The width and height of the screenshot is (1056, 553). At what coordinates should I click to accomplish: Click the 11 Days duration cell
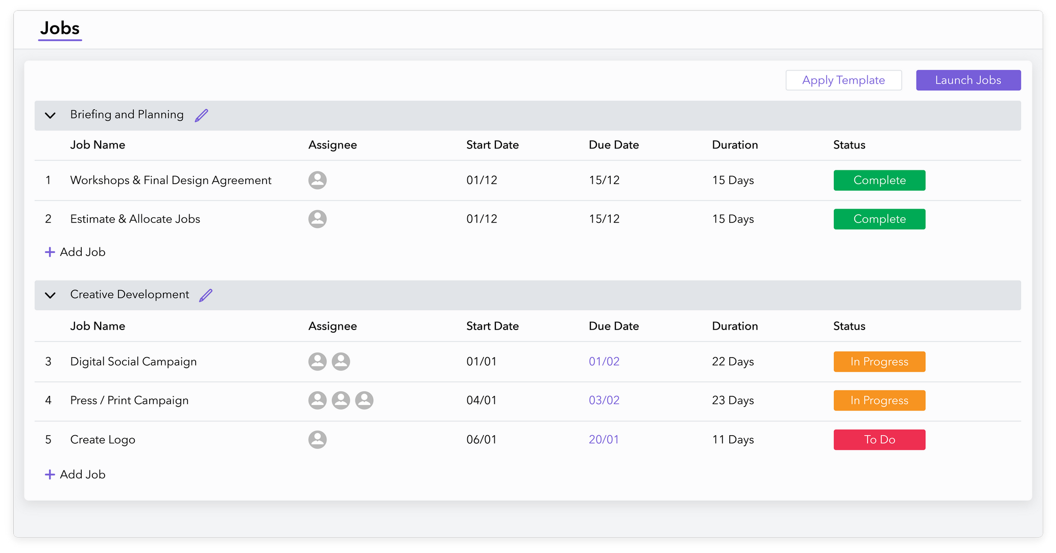733,439
